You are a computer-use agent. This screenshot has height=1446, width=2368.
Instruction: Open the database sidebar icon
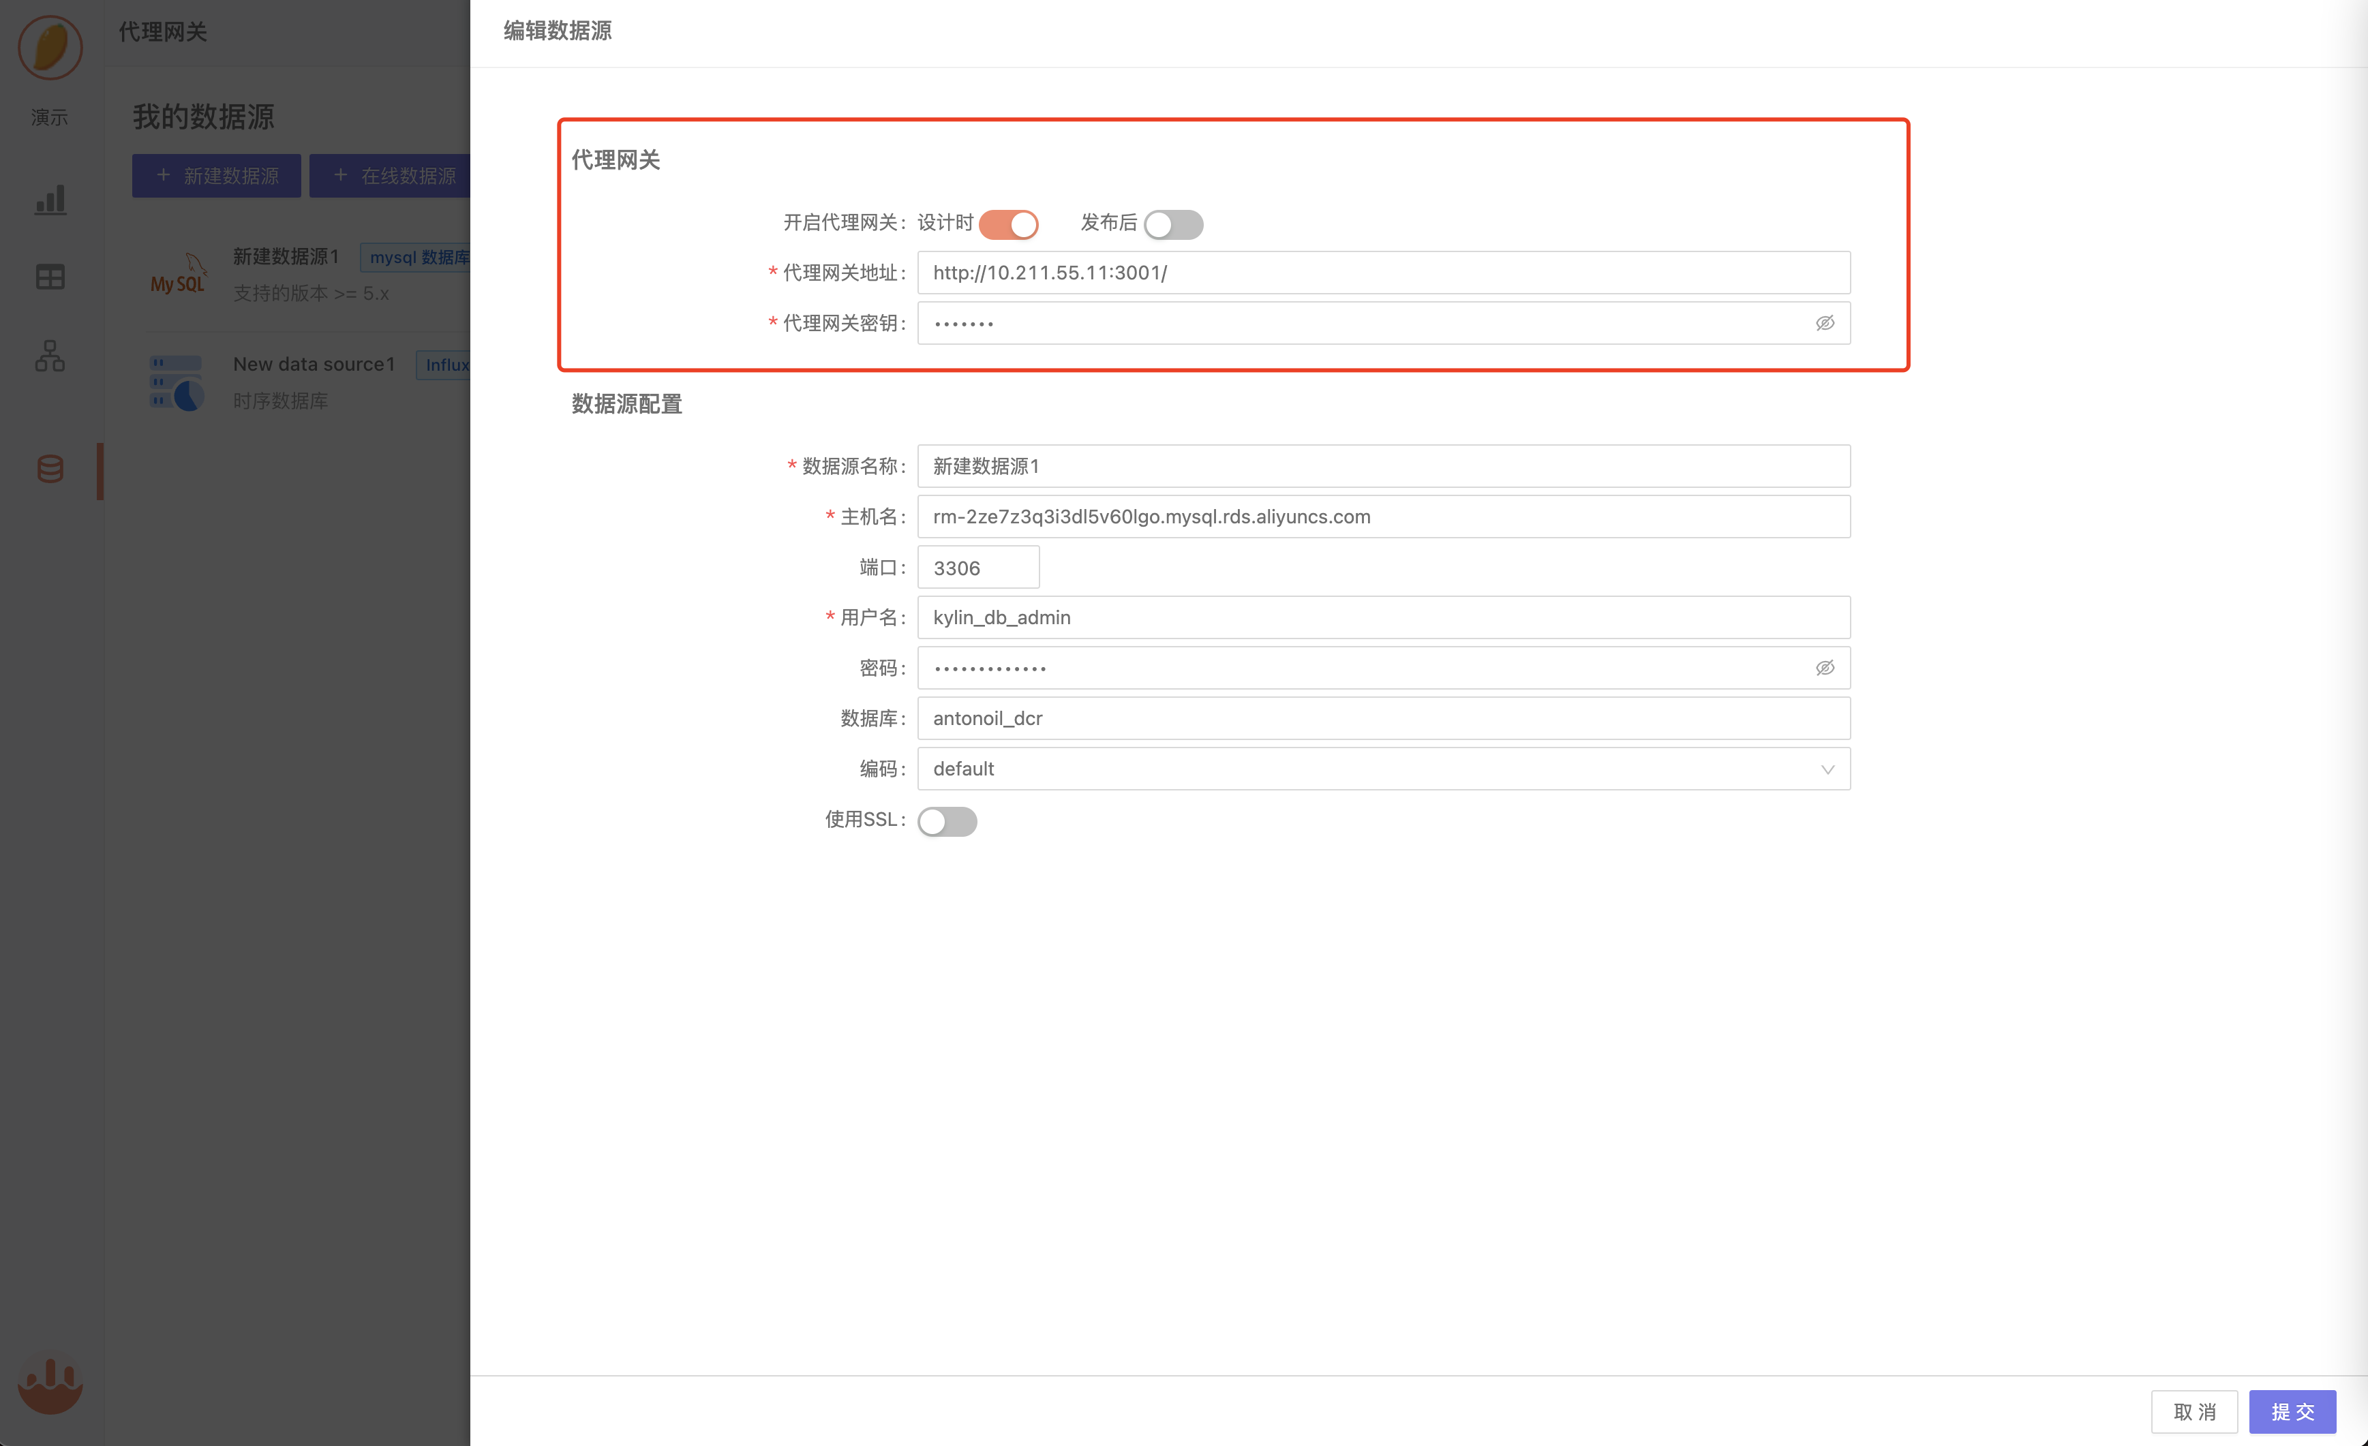(50, 469)
